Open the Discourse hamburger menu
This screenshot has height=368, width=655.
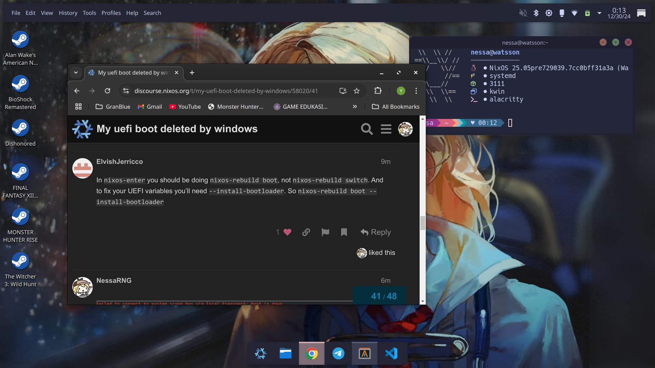386,129
